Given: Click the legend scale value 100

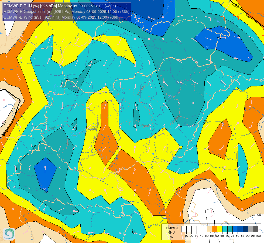Looking at the screenshot, I should 258,236.
